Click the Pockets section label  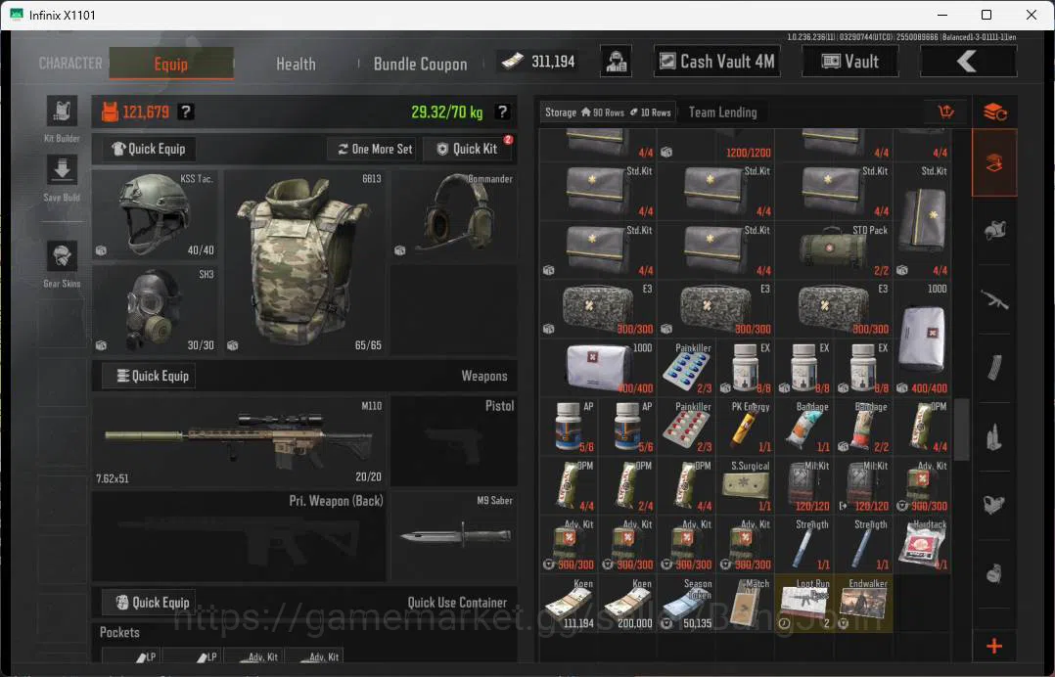[119, 632]
